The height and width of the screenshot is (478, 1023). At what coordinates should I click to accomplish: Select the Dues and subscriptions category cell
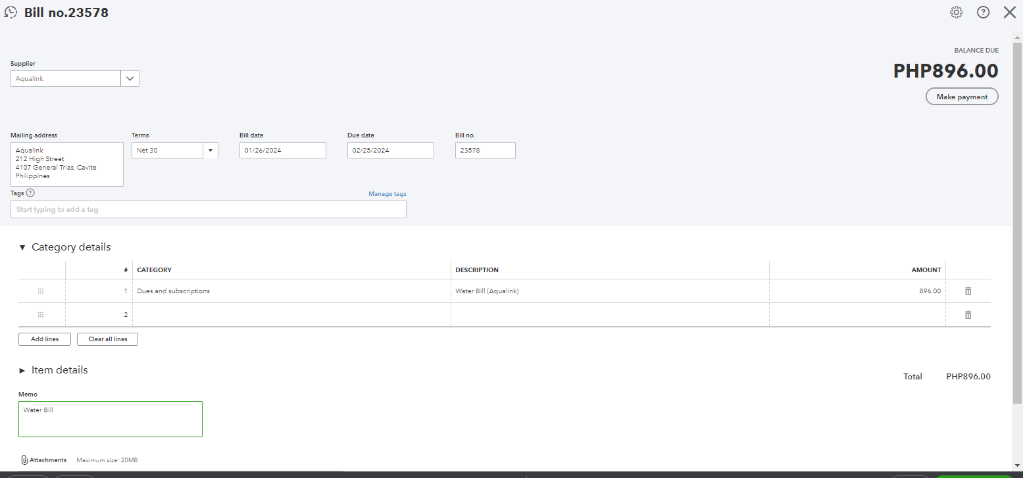coord(291,291)
